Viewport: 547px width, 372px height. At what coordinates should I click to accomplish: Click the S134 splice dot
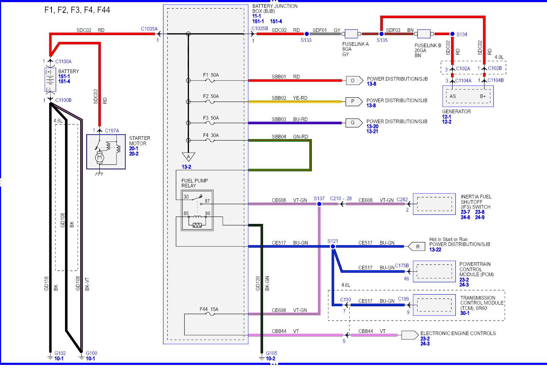point(452,34)
